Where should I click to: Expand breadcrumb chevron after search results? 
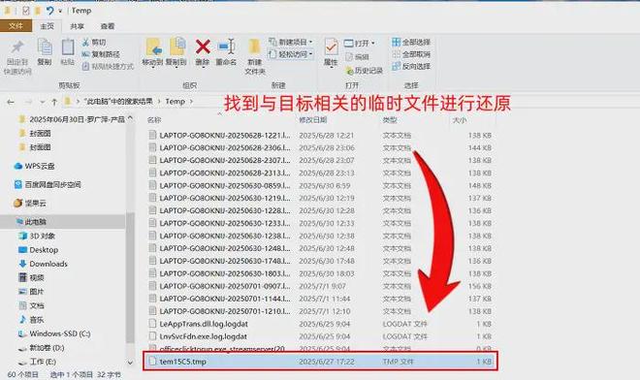pos(159,101)
